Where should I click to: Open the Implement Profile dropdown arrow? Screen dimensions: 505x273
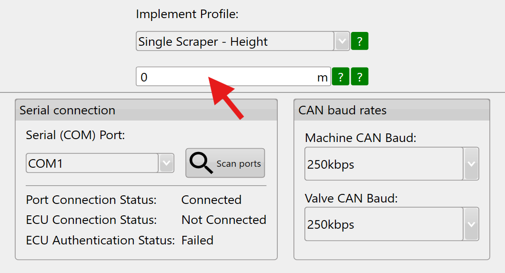click(342, 41)
